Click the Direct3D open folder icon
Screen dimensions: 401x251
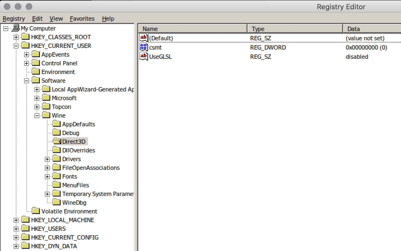point(57,141)
